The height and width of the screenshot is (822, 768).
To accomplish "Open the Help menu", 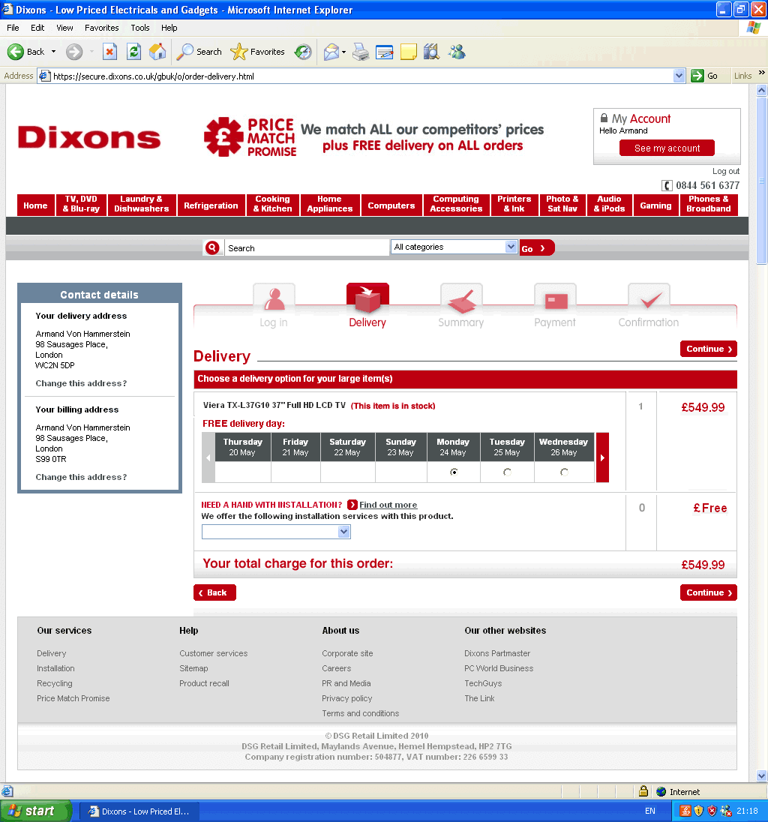I will [169, 28].
